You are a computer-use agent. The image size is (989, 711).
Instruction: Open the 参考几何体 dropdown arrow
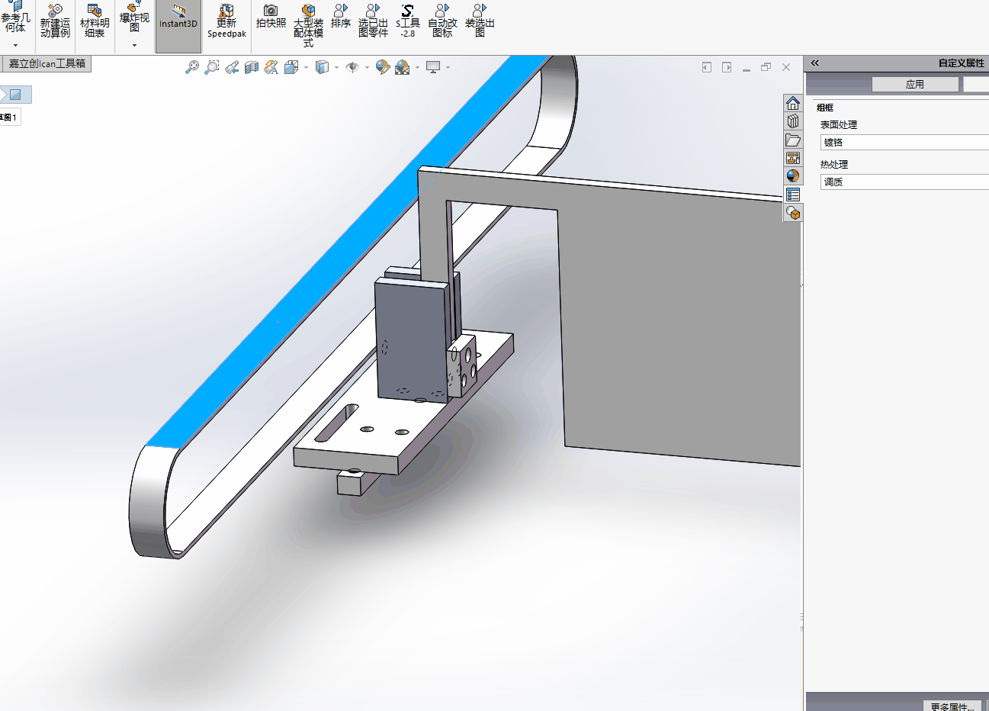(x=15, y=46)
